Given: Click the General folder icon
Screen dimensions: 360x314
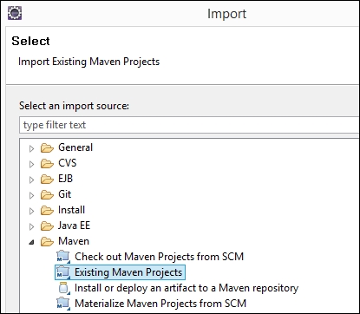Looking at the screenshot, I should coord(47,148).
